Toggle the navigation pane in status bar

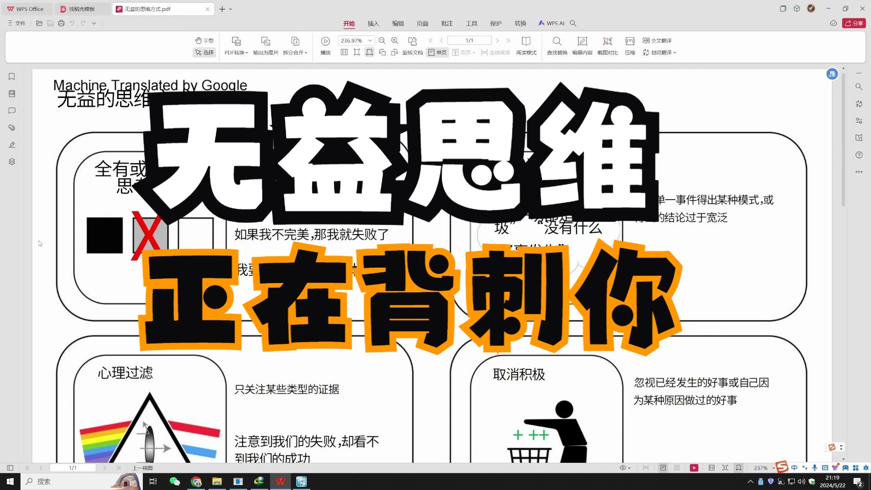10,468
